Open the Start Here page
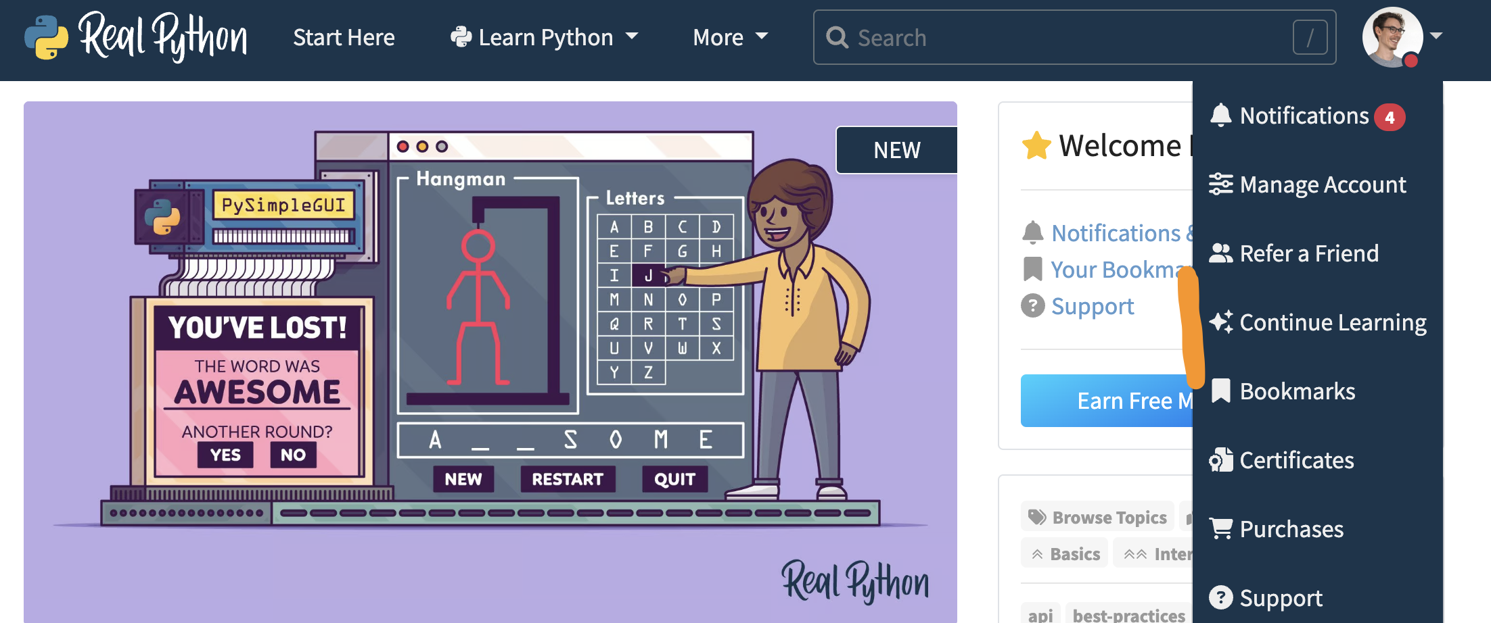The image size is (1491, 623). pos(344,37)
